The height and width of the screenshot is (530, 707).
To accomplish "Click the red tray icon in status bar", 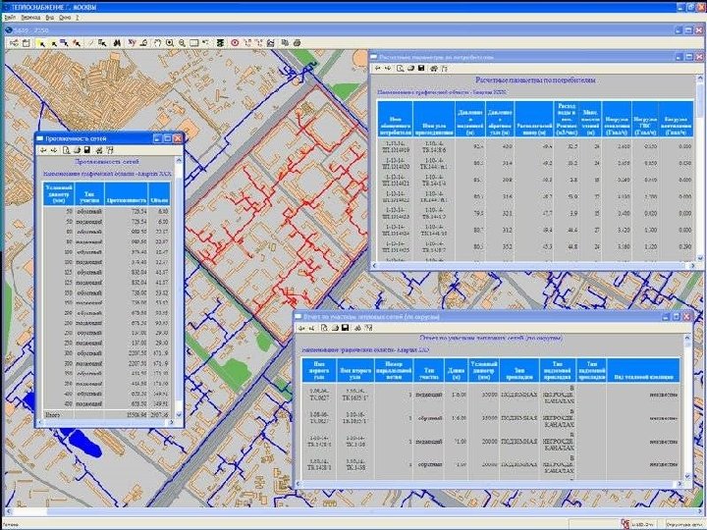I will 625,524.
